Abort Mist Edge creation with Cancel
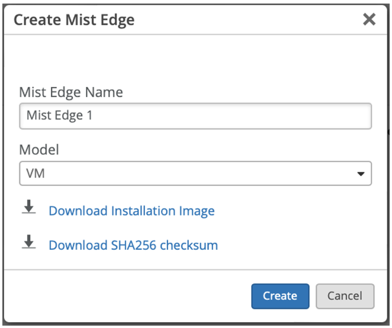The width and height of the screenshot is (392, 328). point(345,296)
